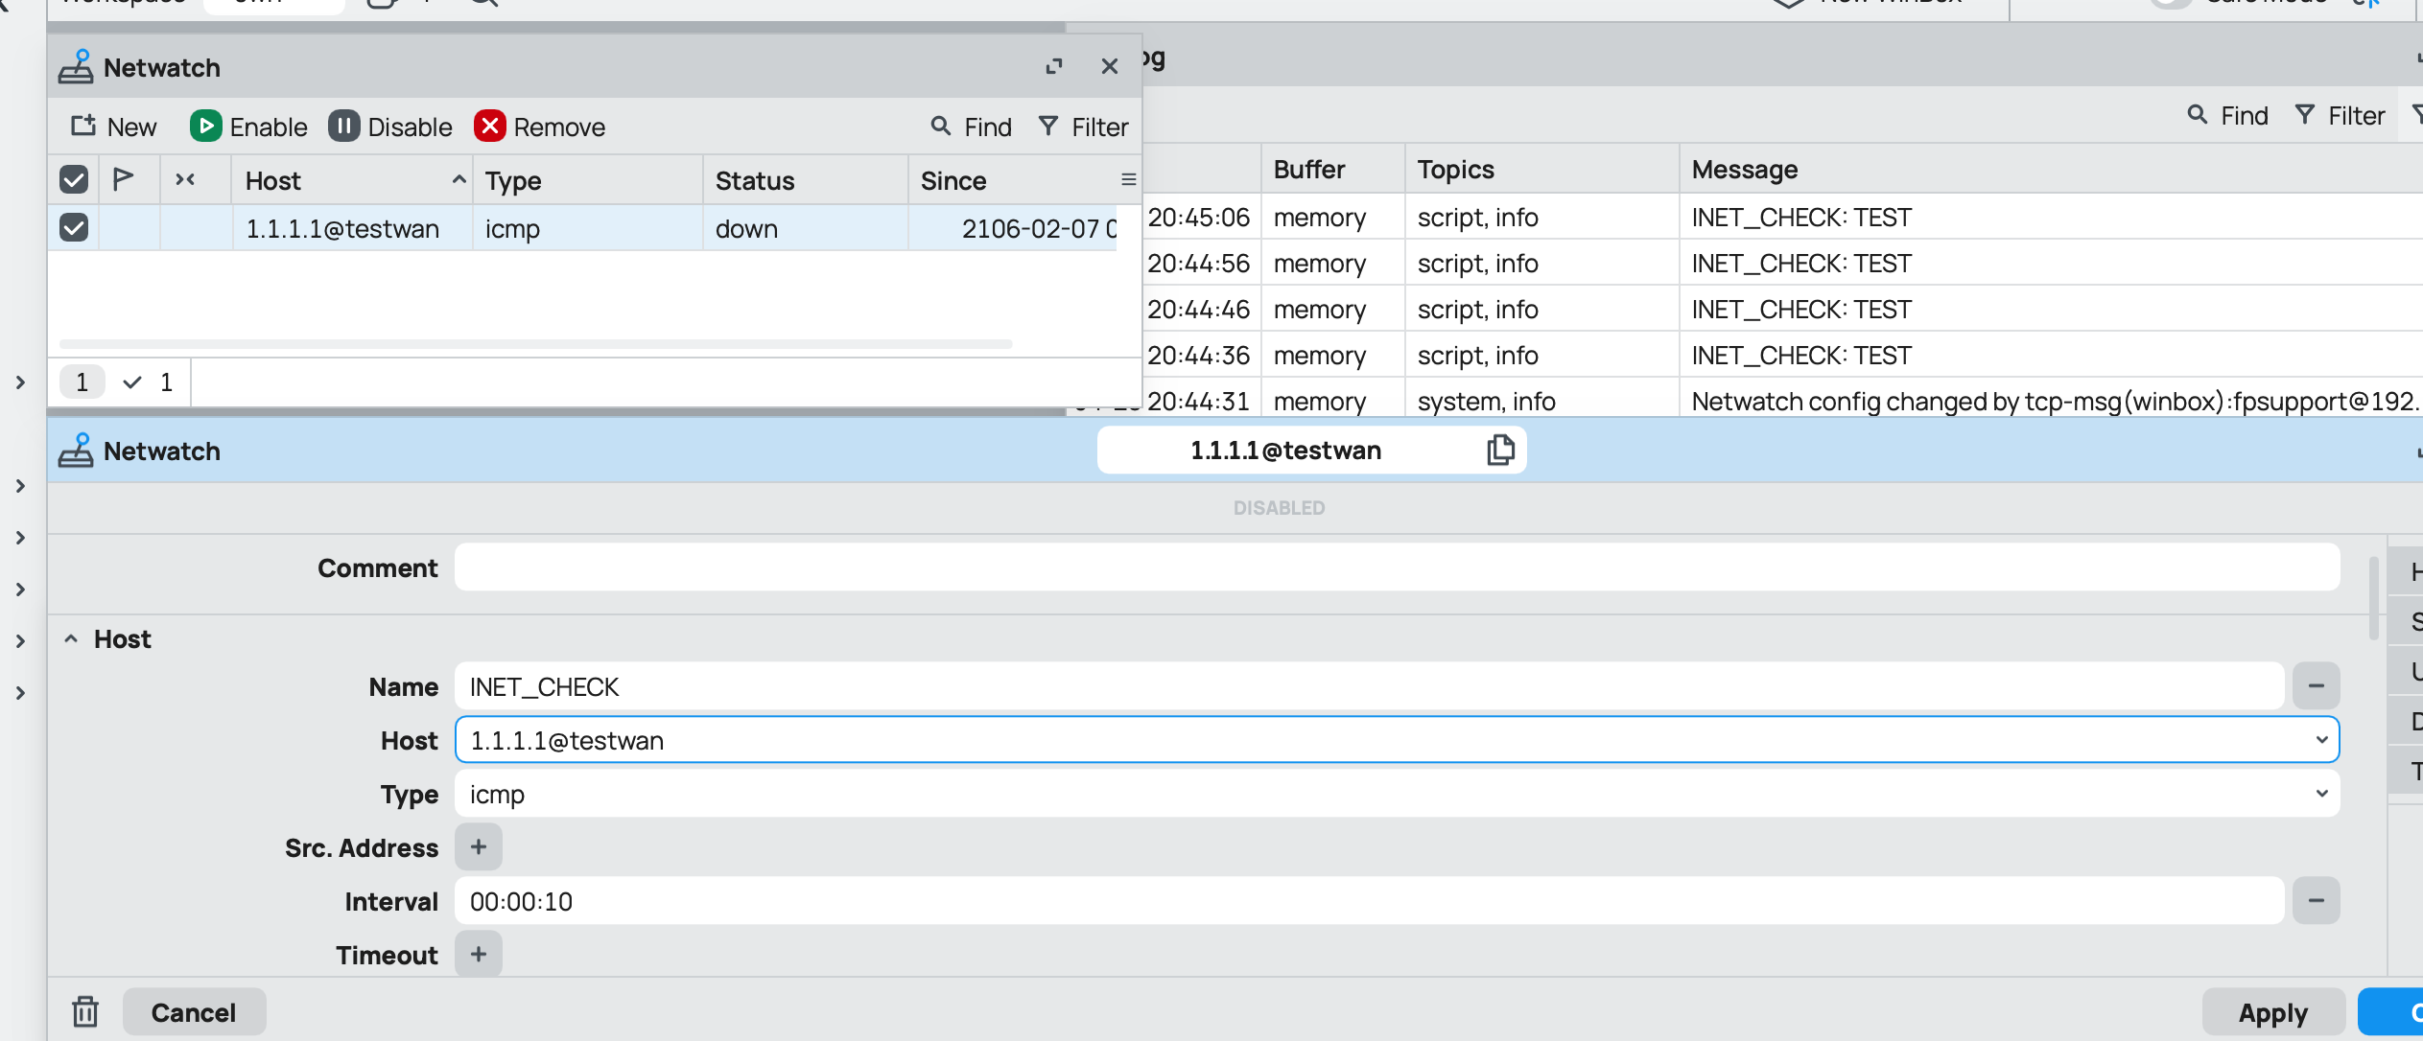Click the Interval field 00:00:10
This screenshot has height=1041, width=2423.
1369,901
